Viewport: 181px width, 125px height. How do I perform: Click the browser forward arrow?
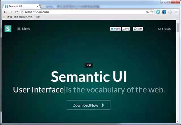11,12
